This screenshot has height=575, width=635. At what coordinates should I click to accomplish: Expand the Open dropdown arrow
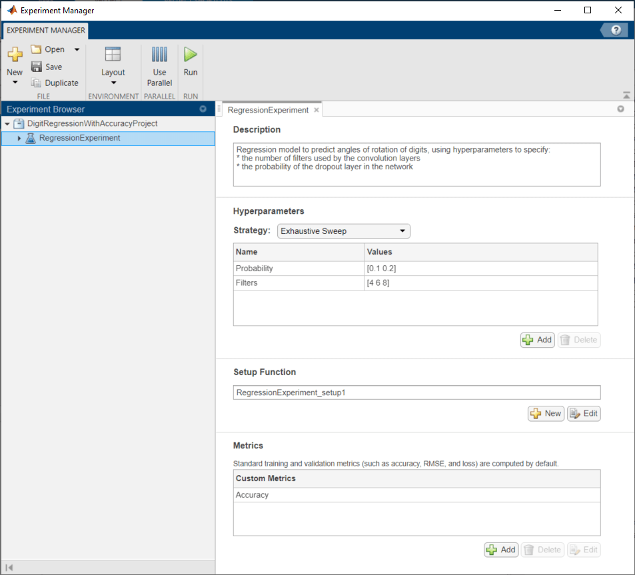click(77, 49)
